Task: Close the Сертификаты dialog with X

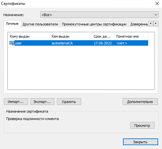Action: click(x=157, y=4)
